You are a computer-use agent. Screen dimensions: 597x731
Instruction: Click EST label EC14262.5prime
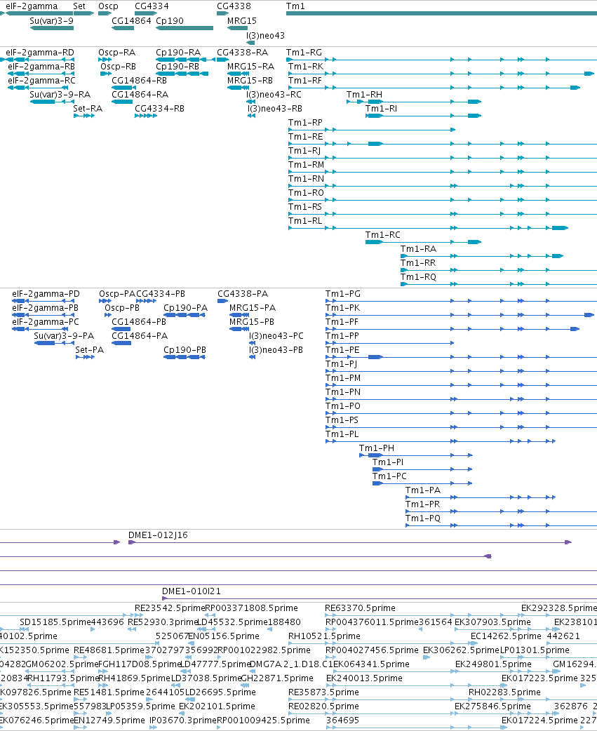tap(506, 636)
